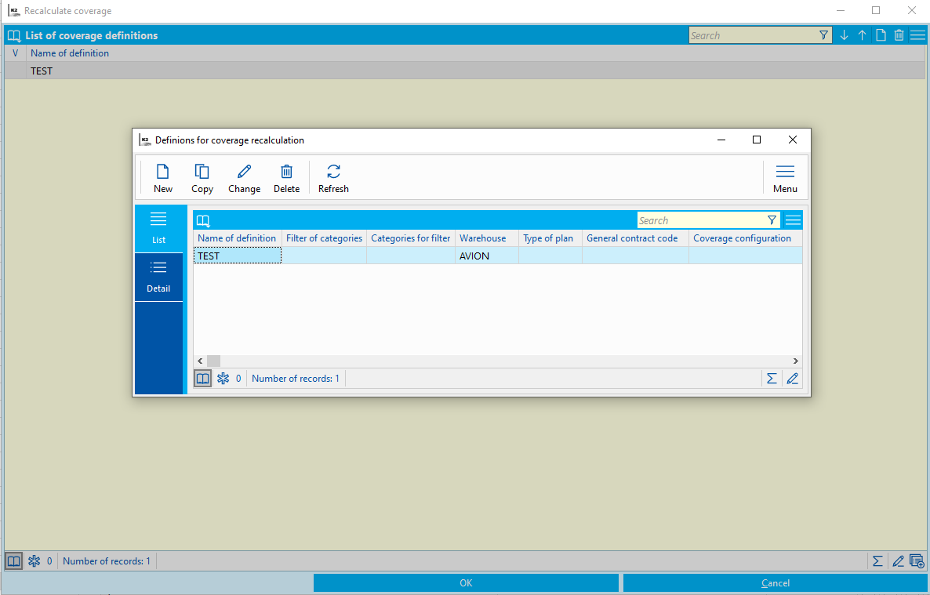Minimize the Definions for coverage recalculation dialog
This screenshot has height=595, width=930.
click(721, 140)
